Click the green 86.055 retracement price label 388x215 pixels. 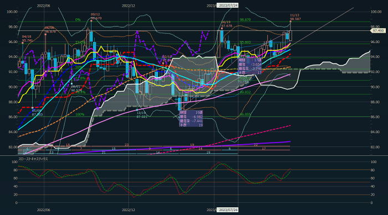[x=245, y=114]
